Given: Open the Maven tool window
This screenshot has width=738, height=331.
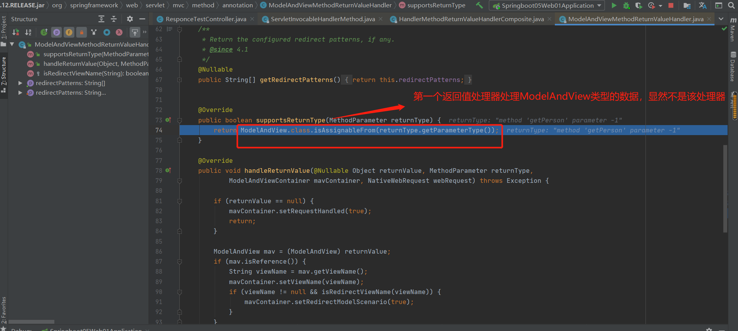Looking at the screenshot, I should click(x=733, y=30).
